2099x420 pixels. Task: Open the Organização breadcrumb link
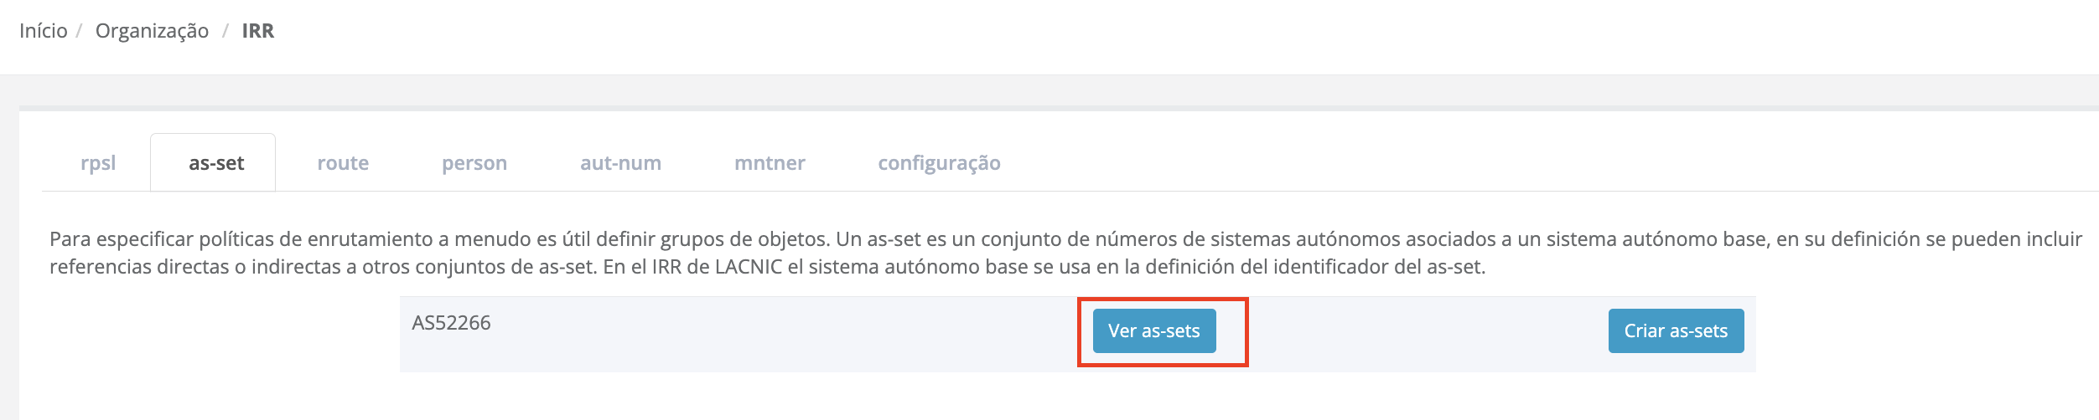(152, 31)
